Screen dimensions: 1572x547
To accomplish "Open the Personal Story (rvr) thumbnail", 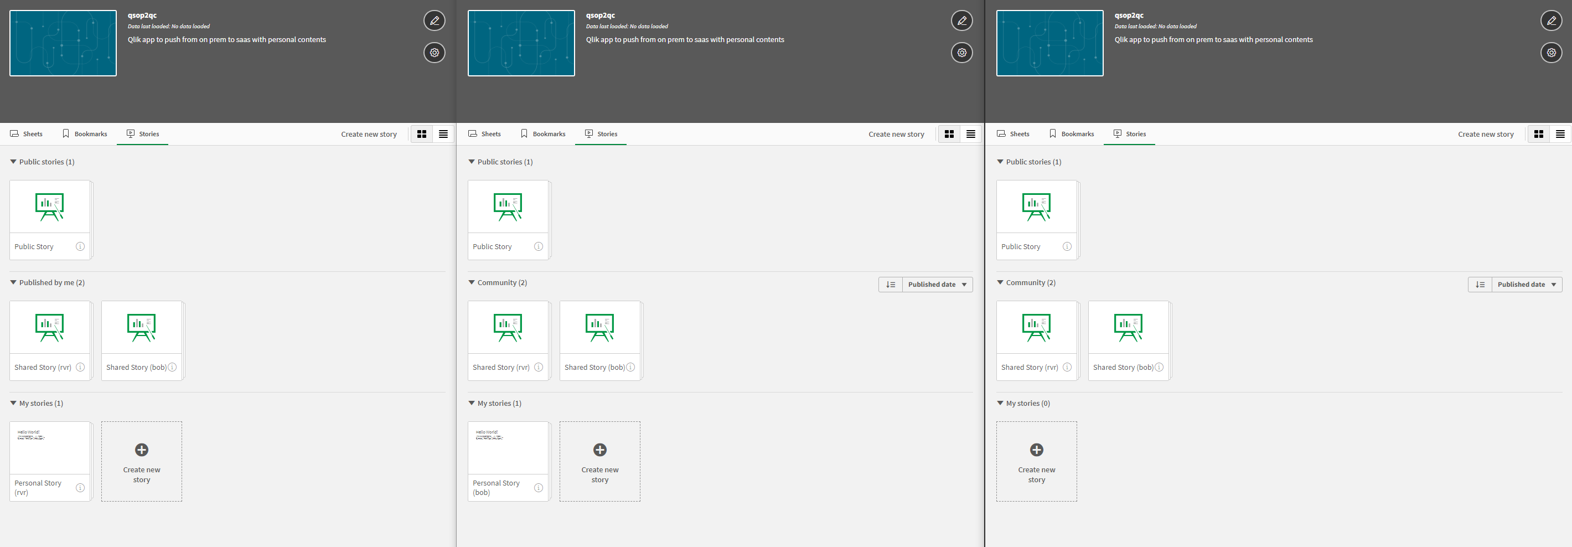I will 49,448.
